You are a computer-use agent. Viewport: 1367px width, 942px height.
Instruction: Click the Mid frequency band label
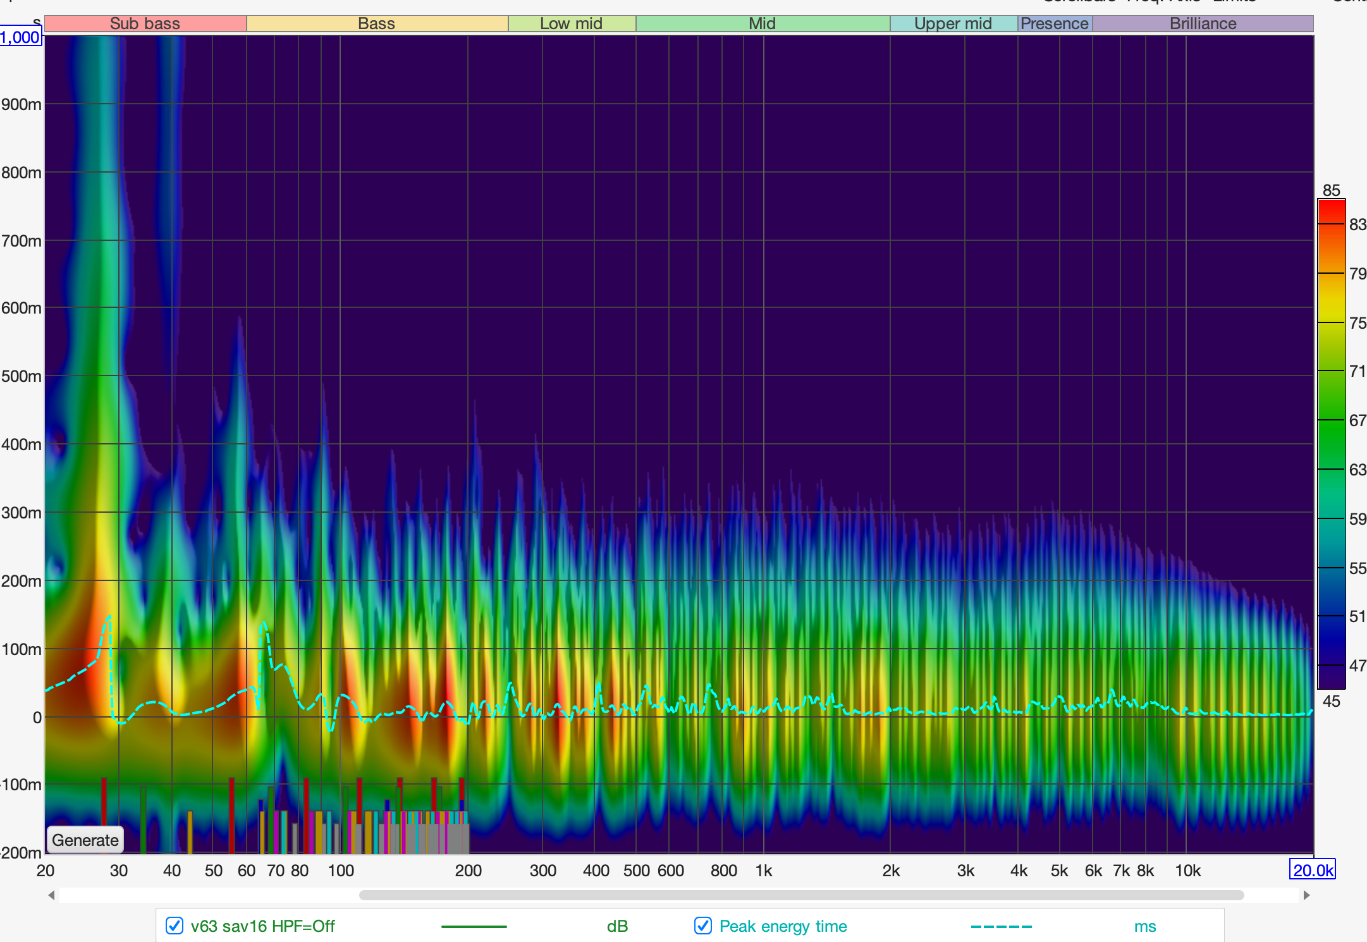coord(762,23)
